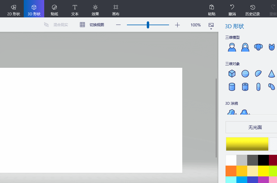Select the hemisphere 3D object
Screen dimensions: 277x183
pos(258,73)
